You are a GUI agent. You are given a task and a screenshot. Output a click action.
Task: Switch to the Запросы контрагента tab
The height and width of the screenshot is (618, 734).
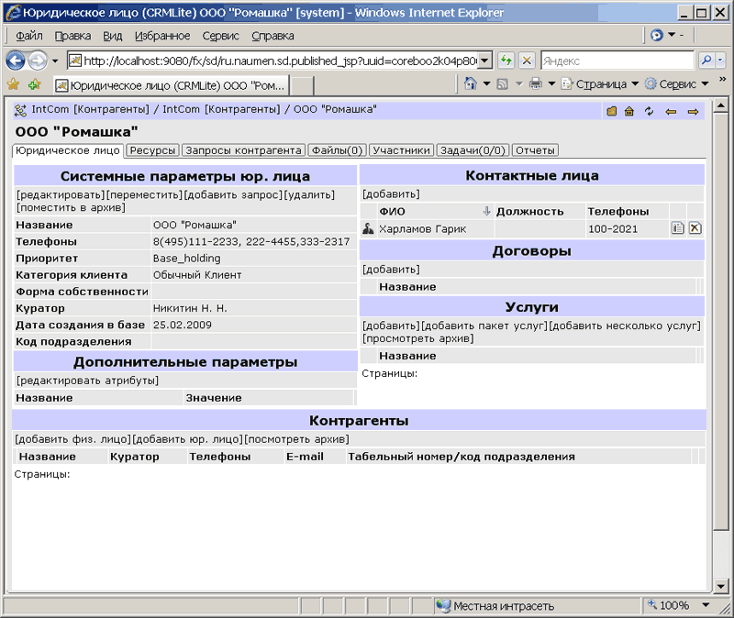tap(243, 150)
